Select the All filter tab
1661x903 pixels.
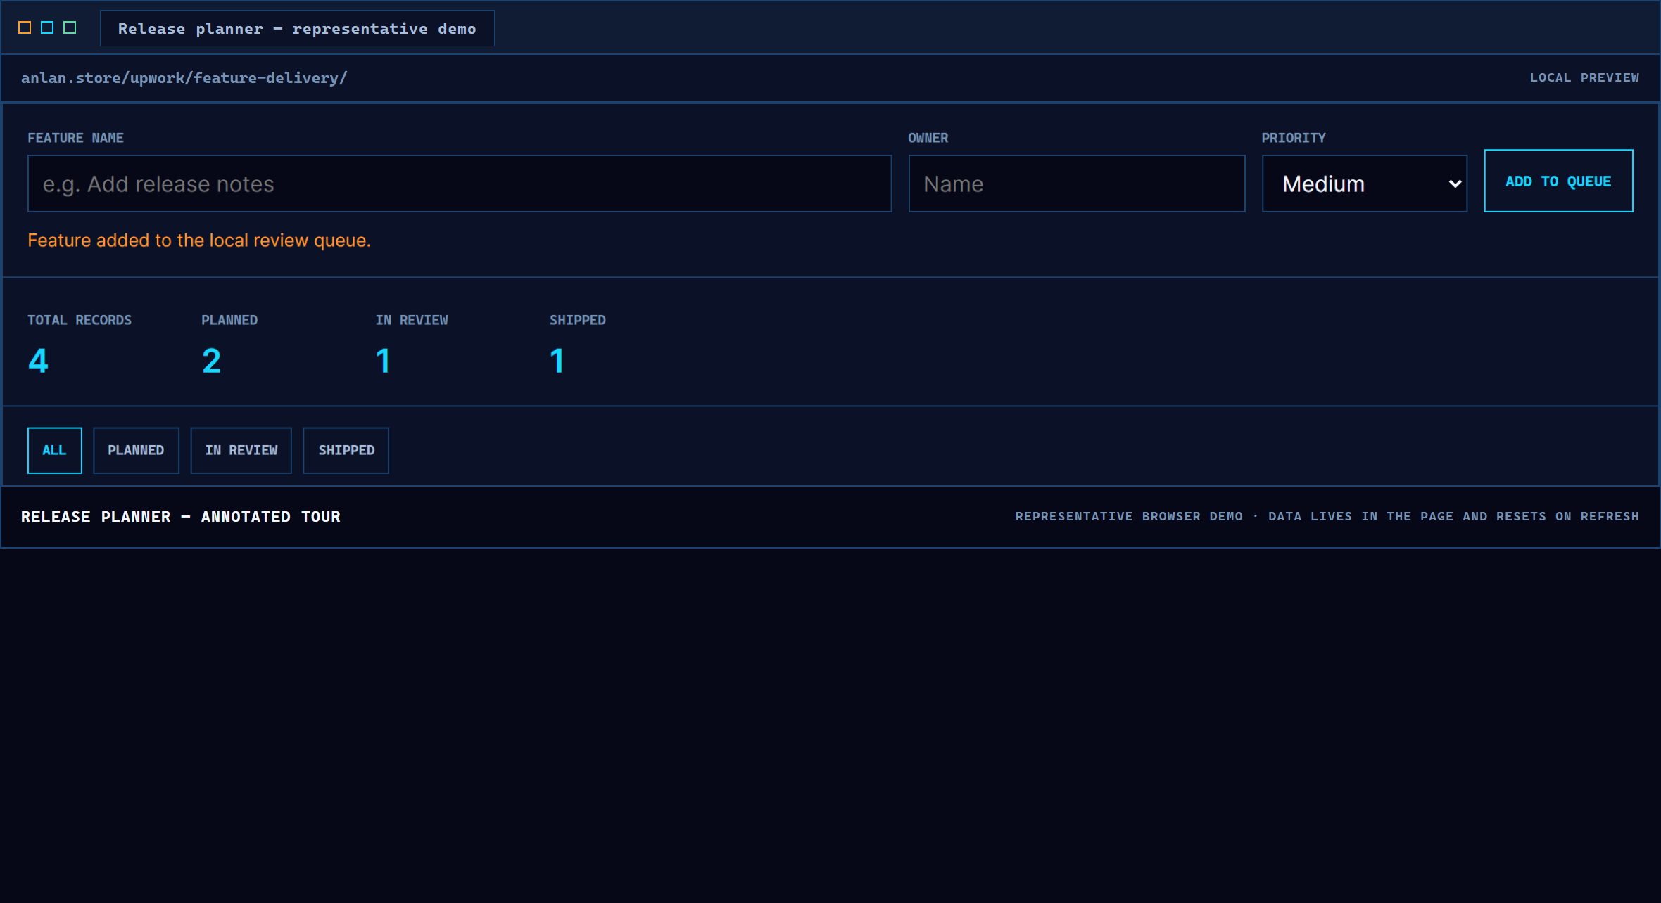(55, 450)
